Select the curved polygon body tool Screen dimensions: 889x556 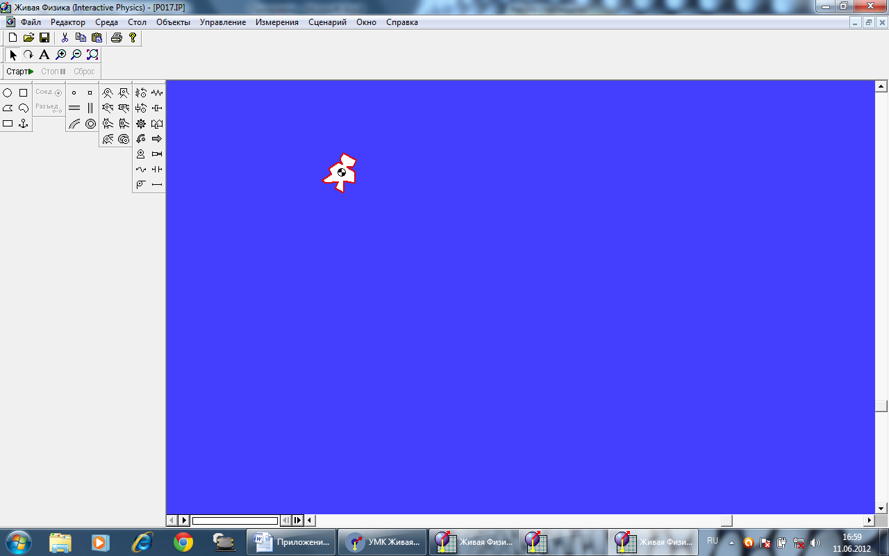23,108
